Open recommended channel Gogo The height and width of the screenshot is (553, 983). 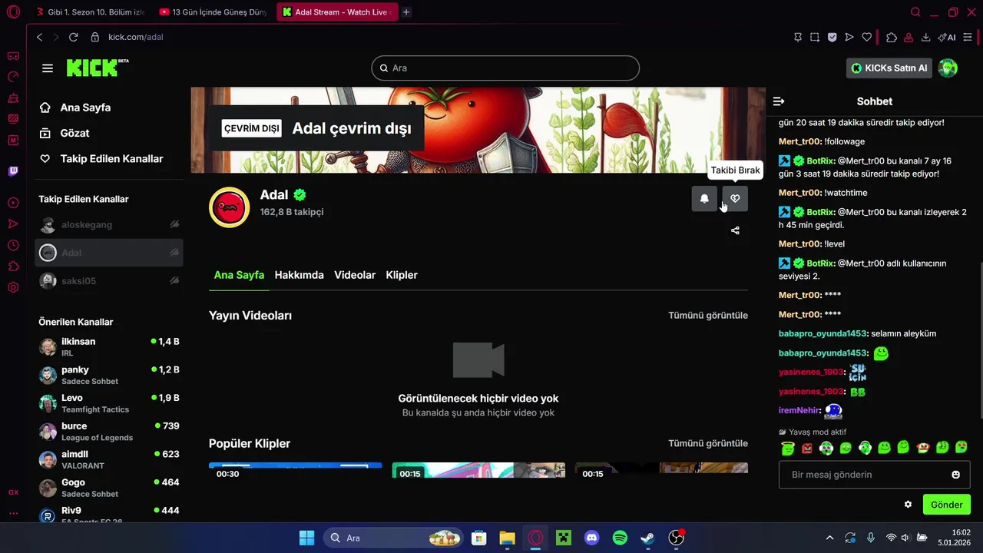109,488
